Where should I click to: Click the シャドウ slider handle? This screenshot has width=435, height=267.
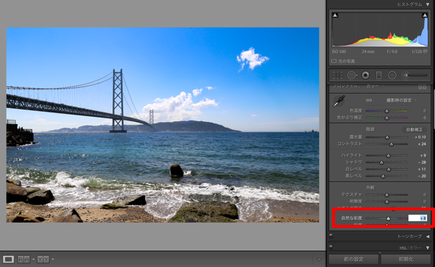pos(381,163)
